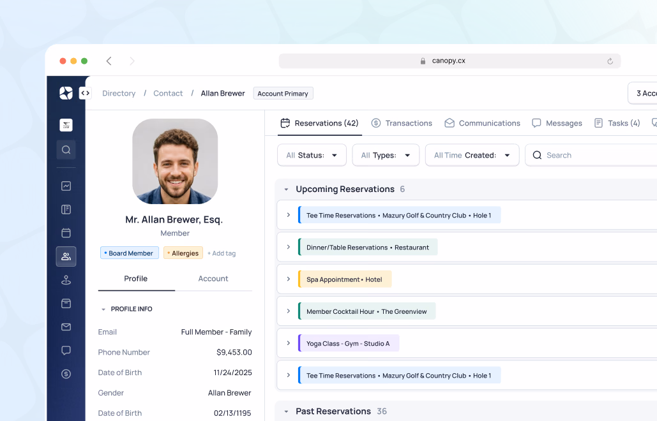
Task: Click the calendar icon on the Reservations tab
Action: point(285,123)
